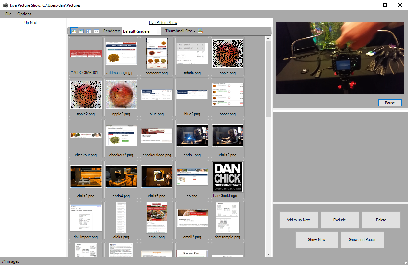Select the blue2.png thumbnail
This screenshot has width=408, height=265.
click(192, 97)
